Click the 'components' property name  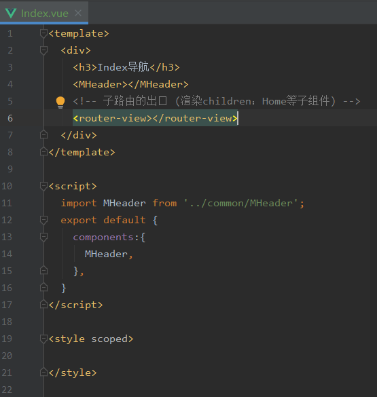coord(103,238)
